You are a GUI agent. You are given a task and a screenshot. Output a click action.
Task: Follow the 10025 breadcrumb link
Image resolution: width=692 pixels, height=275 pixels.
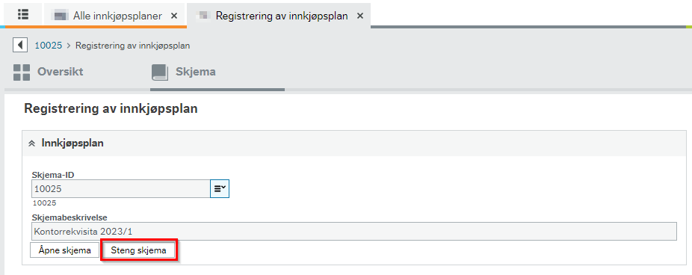(48, 46)
